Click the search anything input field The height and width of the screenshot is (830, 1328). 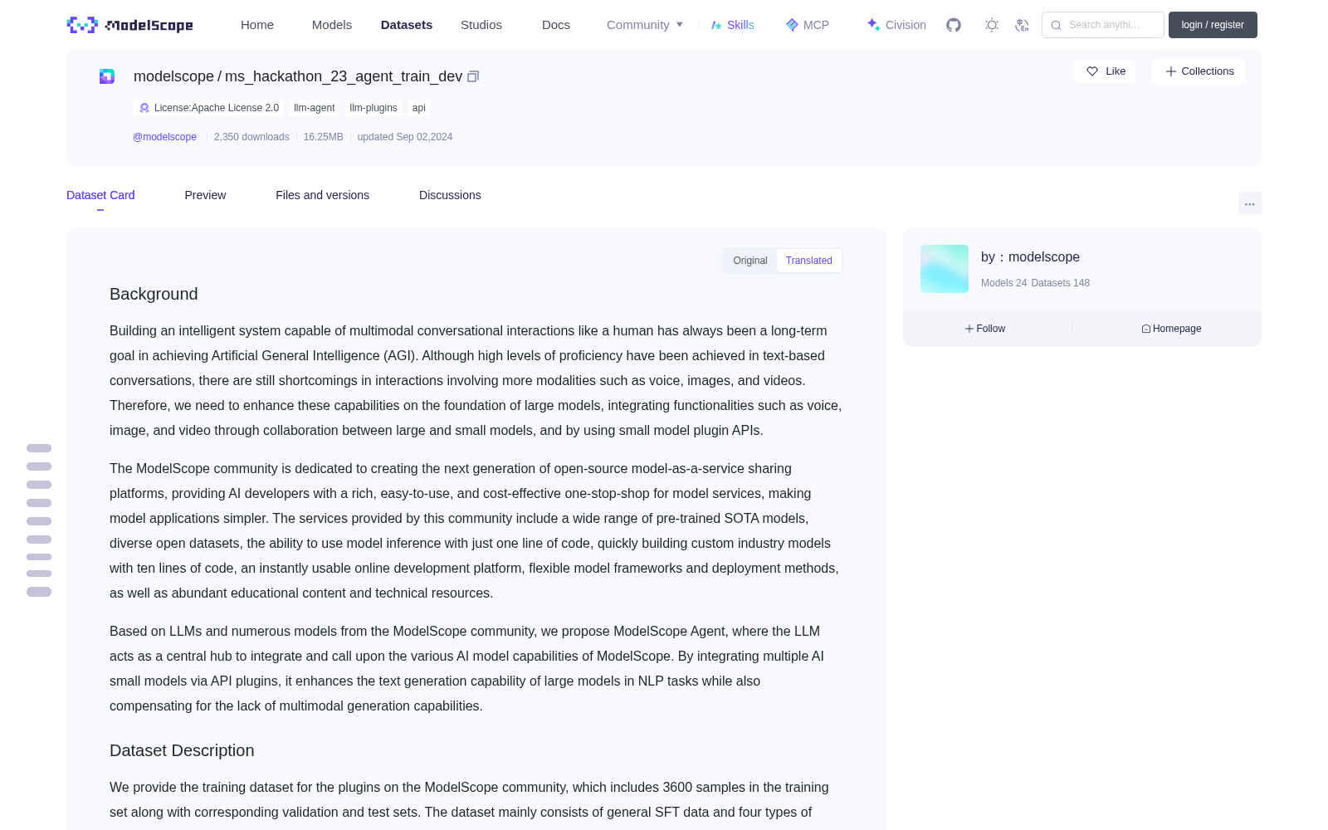(1103, 25)
